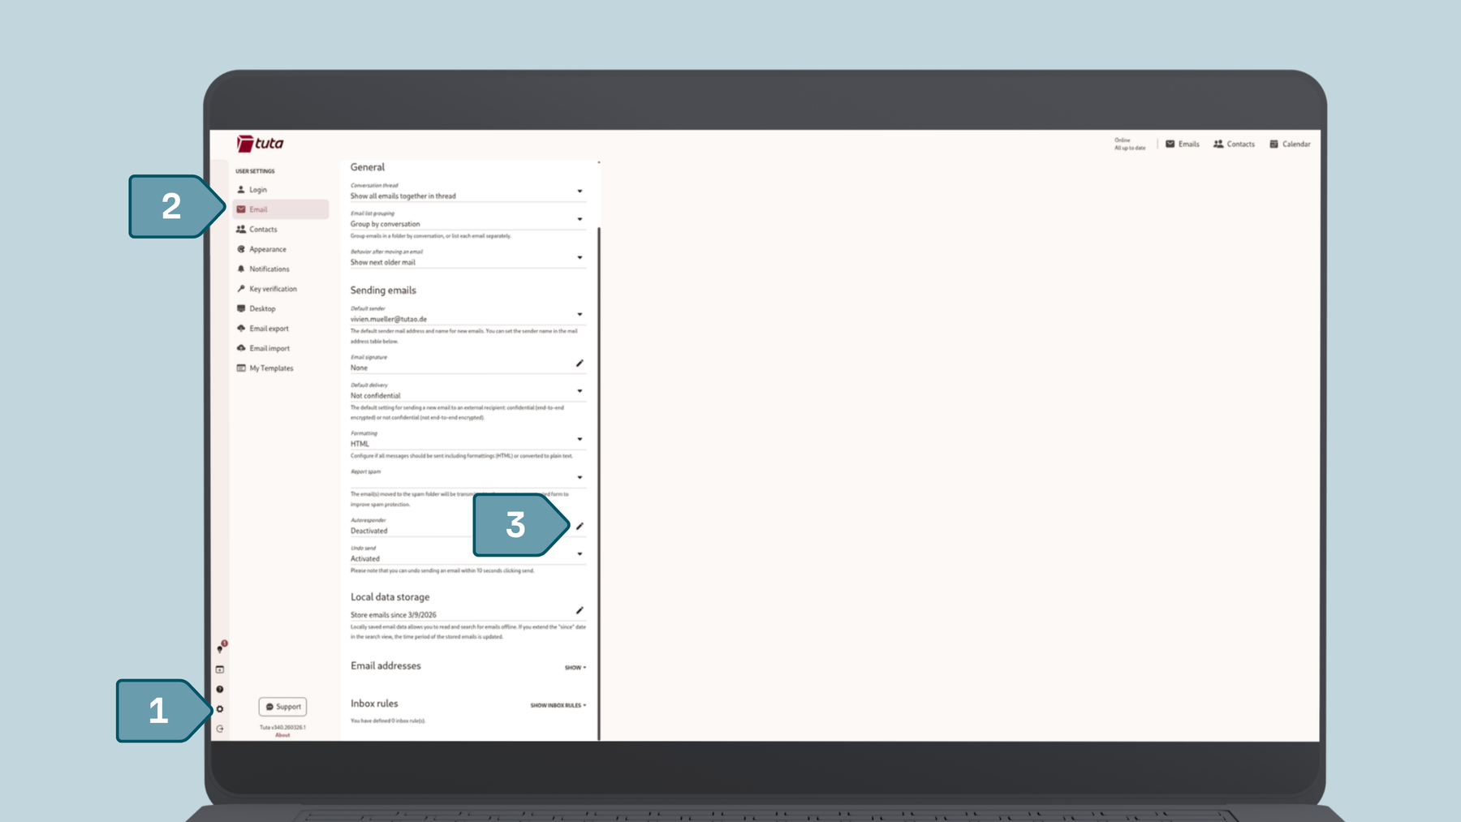The height and width of the screenshot is (822, 1461).
Task: Go to Calendar in top navigation
Action: (1290, 144)
